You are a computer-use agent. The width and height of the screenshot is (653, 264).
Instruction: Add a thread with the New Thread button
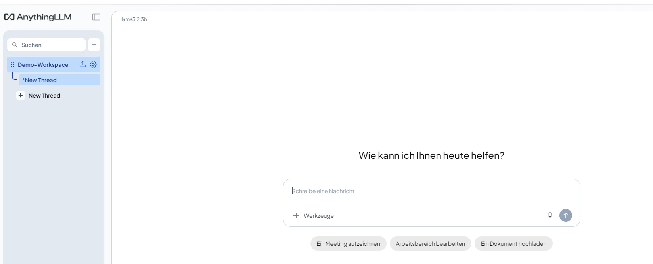38,95
